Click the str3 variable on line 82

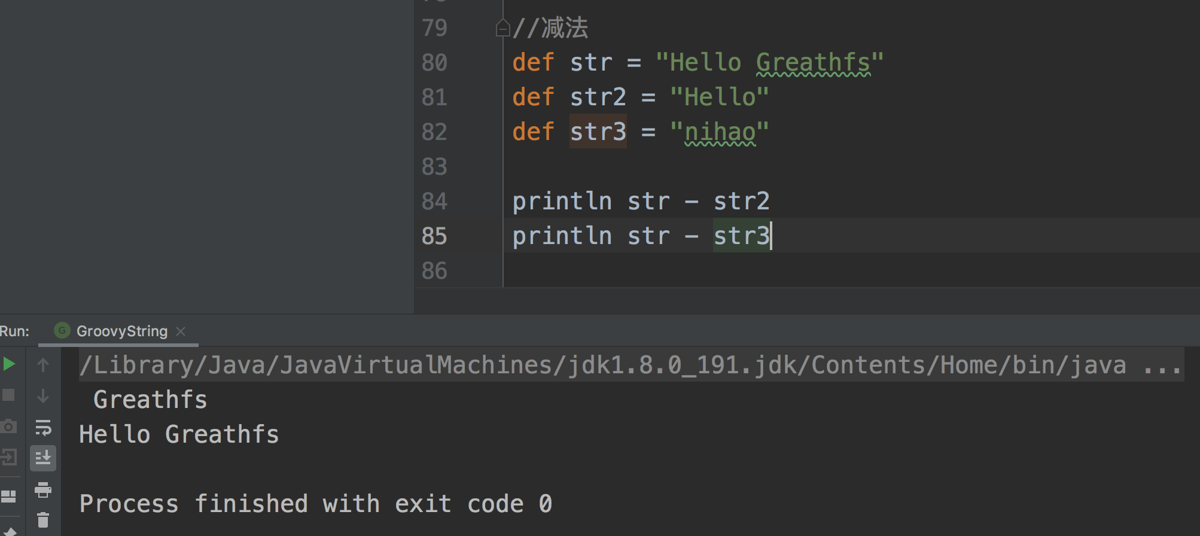[598, 132]
